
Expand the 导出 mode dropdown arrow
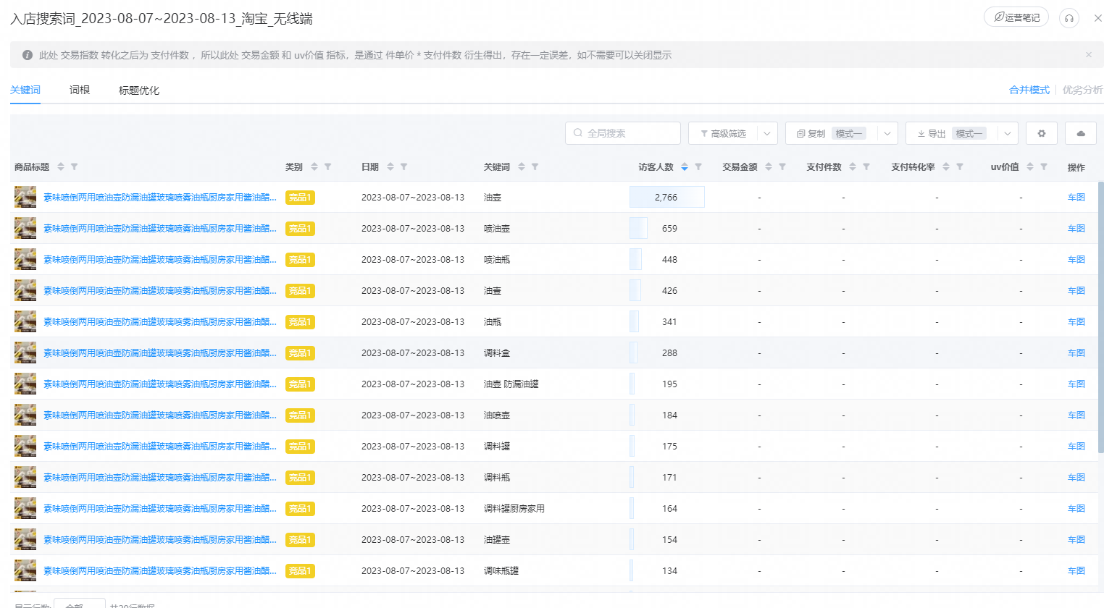point(1008,133)
